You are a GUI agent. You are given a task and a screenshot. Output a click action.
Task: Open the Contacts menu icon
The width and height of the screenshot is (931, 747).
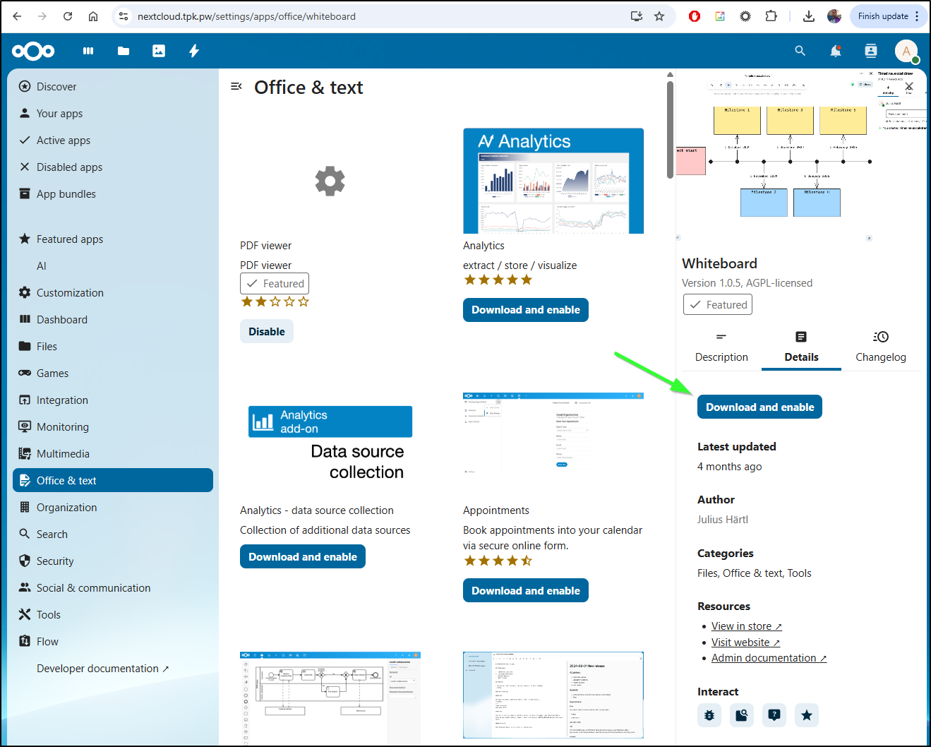click(871, 51)
